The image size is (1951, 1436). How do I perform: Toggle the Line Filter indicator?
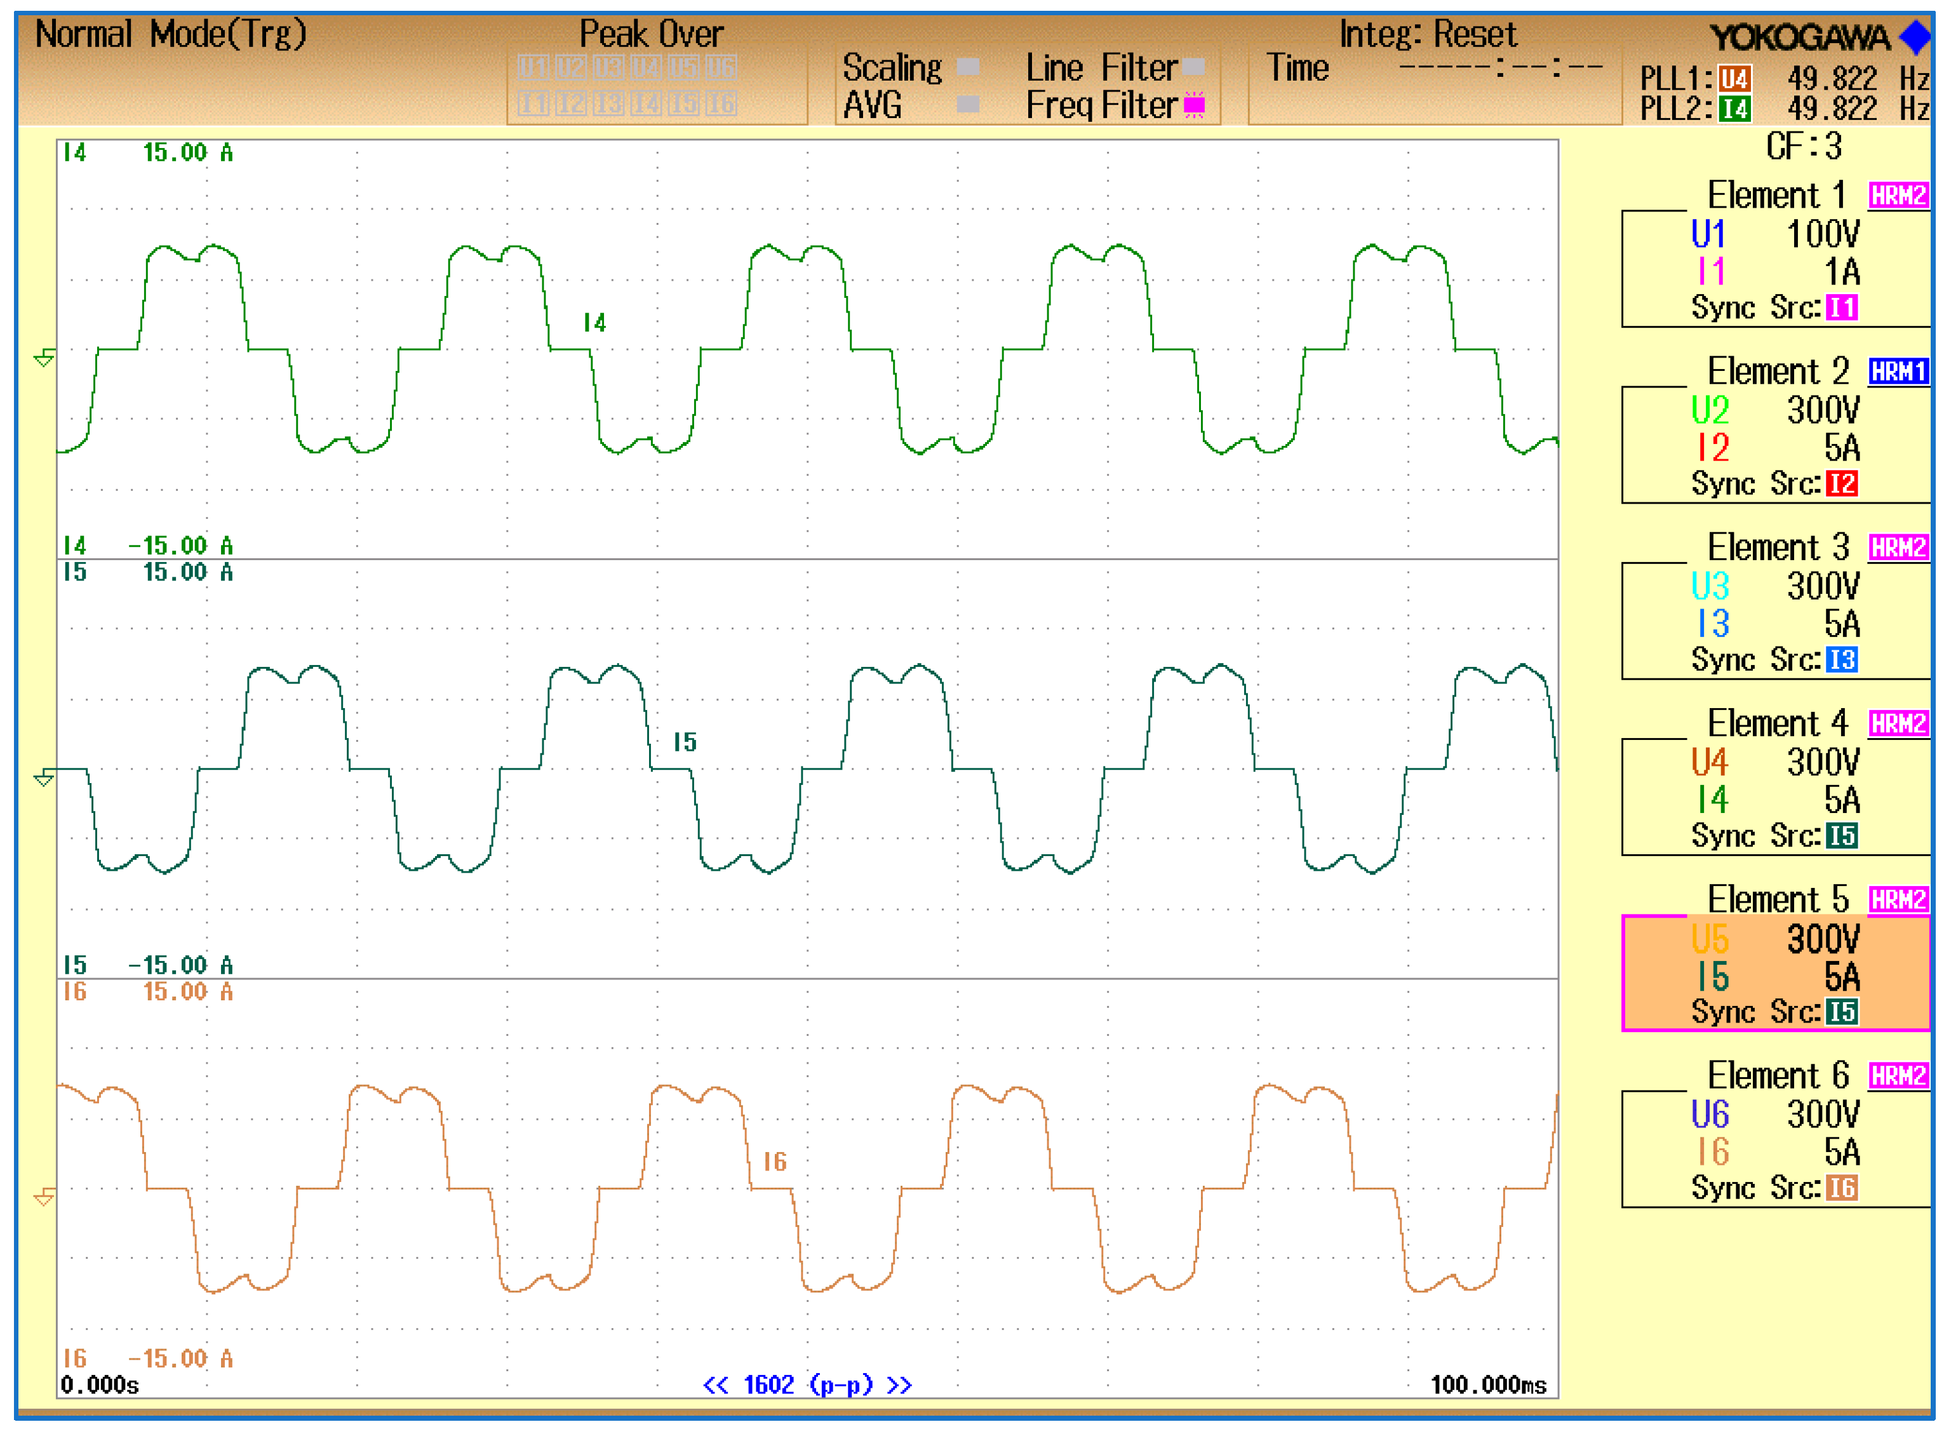pos(1193,67)
